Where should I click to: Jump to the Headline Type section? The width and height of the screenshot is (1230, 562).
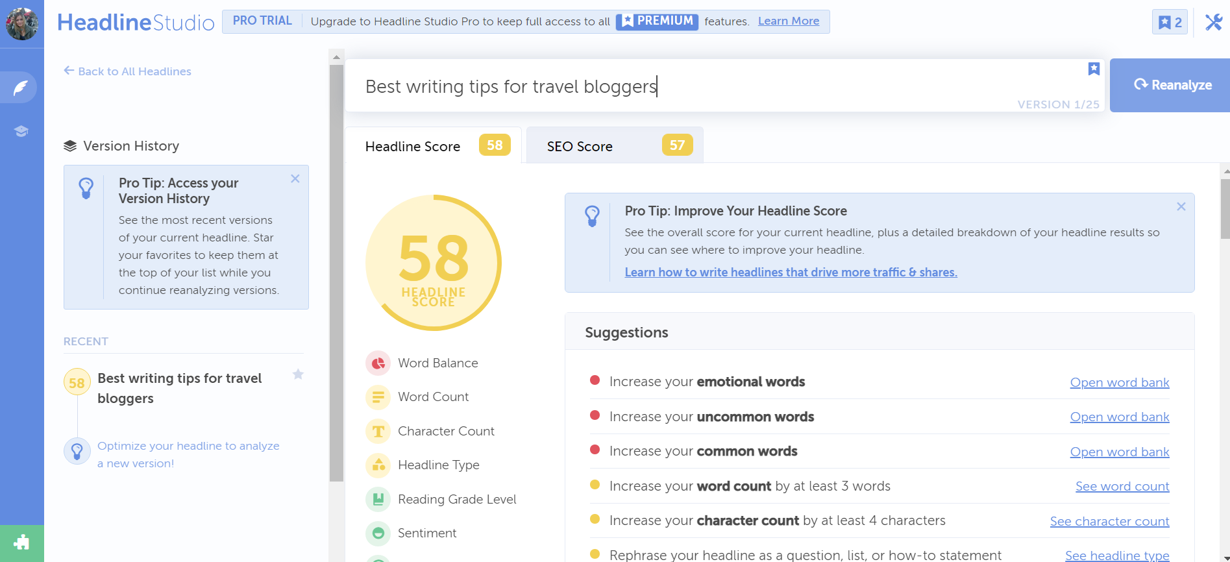[x=438, y=465]
